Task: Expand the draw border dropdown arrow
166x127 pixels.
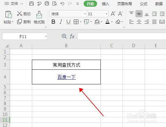Action: [x=91, y=22]
